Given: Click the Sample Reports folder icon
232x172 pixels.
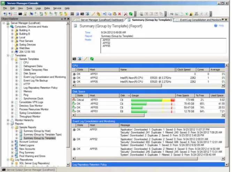Looking at the screenshot, I should point(17,127).
